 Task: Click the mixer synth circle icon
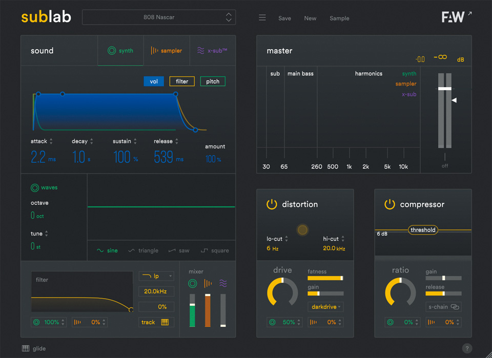[192, 284]
